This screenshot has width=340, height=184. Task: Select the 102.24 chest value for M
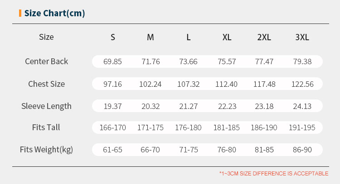[150, 84]
